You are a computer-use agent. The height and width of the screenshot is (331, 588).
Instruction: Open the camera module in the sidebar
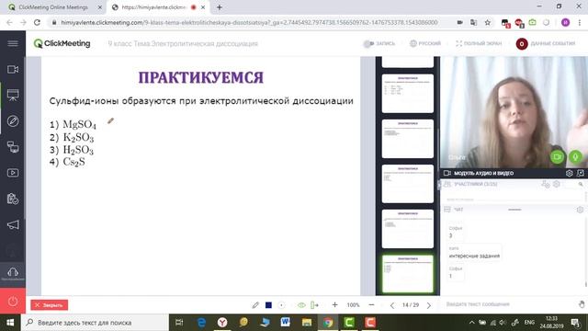coord(13,70)
